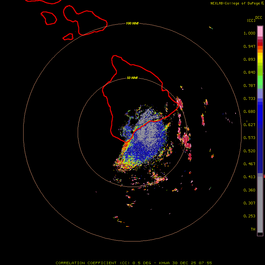Click the 0.360 scale value
The width and height of the screenshot is (265, 265).
pyautogui.click(x=249, y=190)
